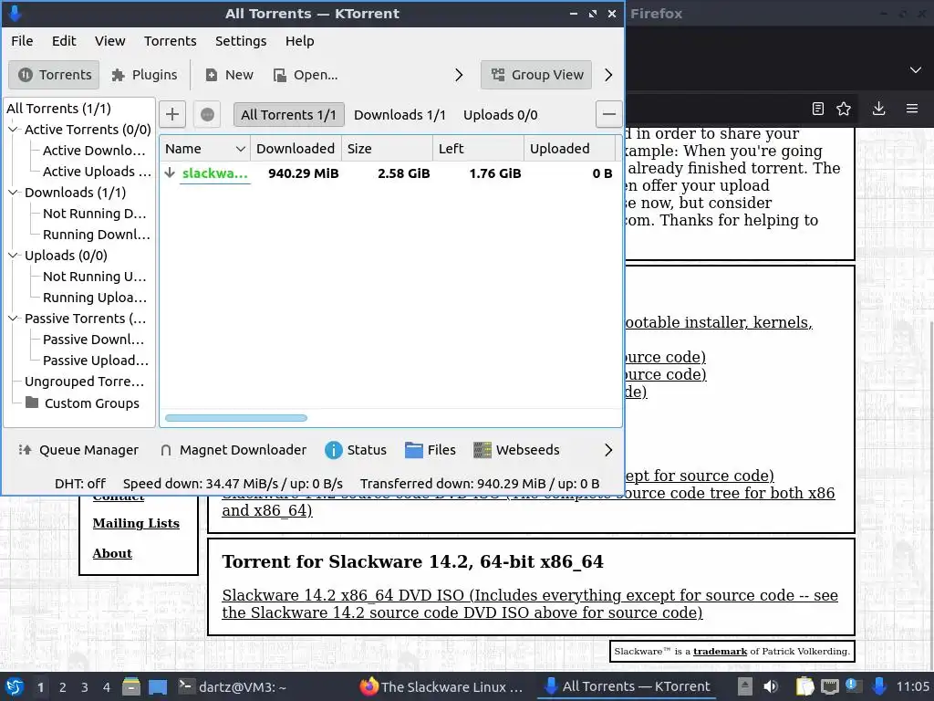Open Firefox reader view icon

click(x=818, y=109)
